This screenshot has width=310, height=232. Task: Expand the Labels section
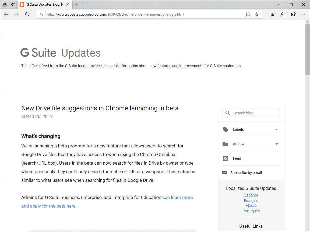[x=277, y=129]
